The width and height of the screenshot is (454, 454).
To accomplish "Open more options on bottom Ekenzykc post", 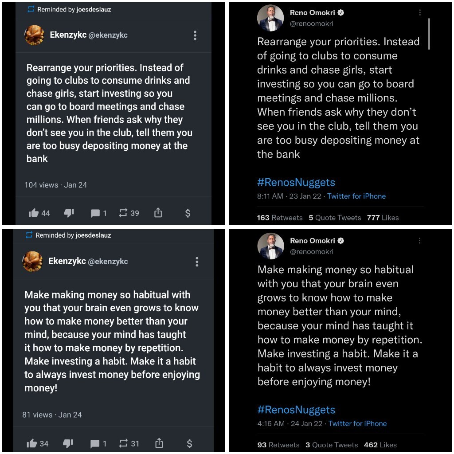I will (197, 262).
